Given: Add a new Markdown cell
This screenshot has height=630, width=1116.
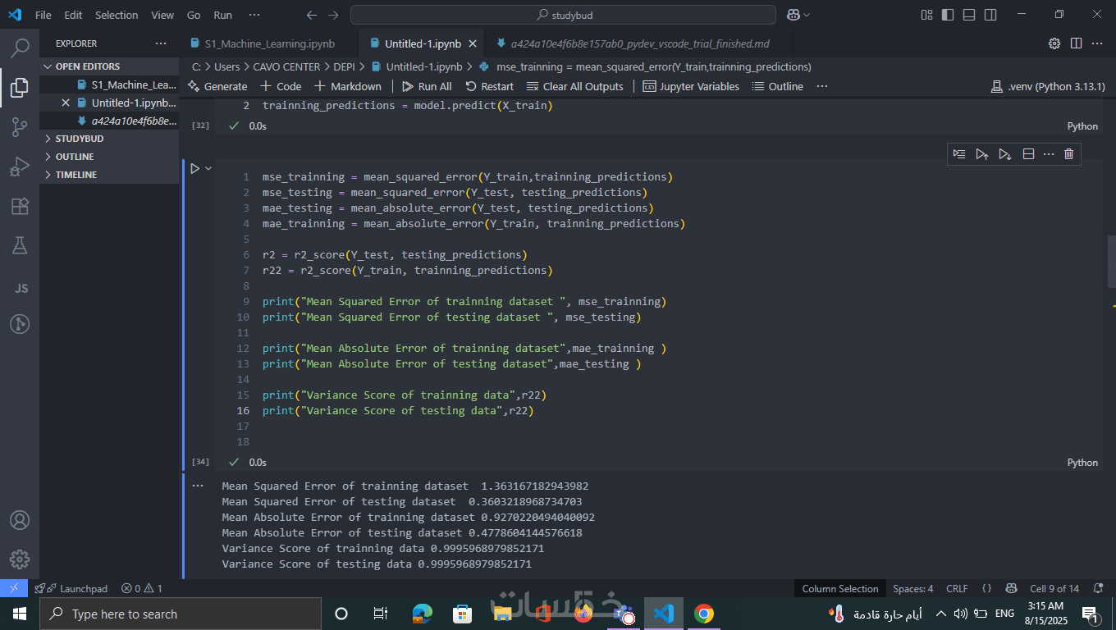Looking at the screenshot, I should (348, 86).
